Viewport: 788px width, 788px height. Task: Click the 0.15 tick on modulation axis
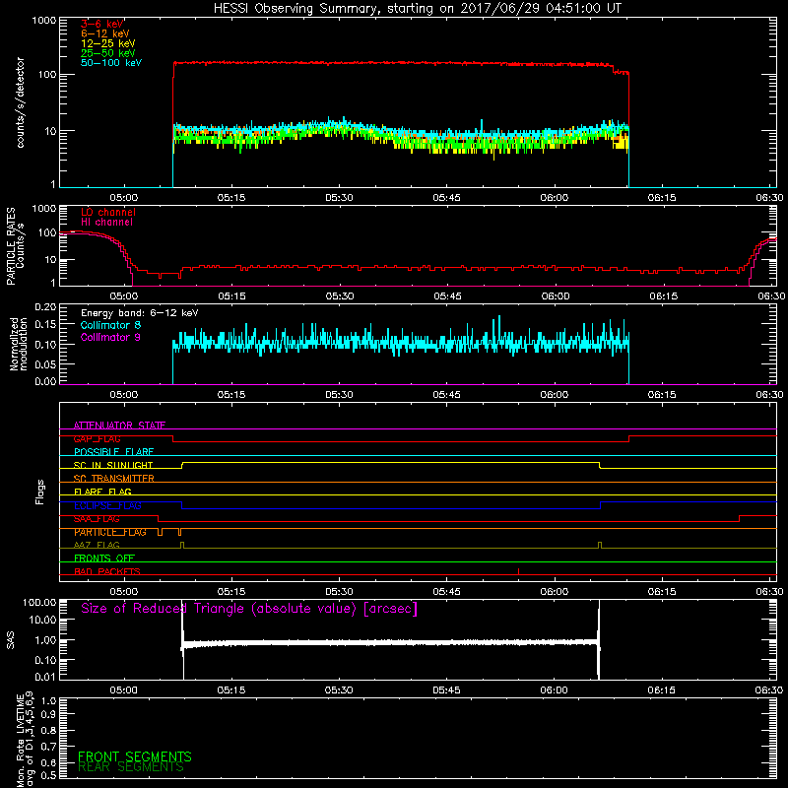tap(45, 325)
